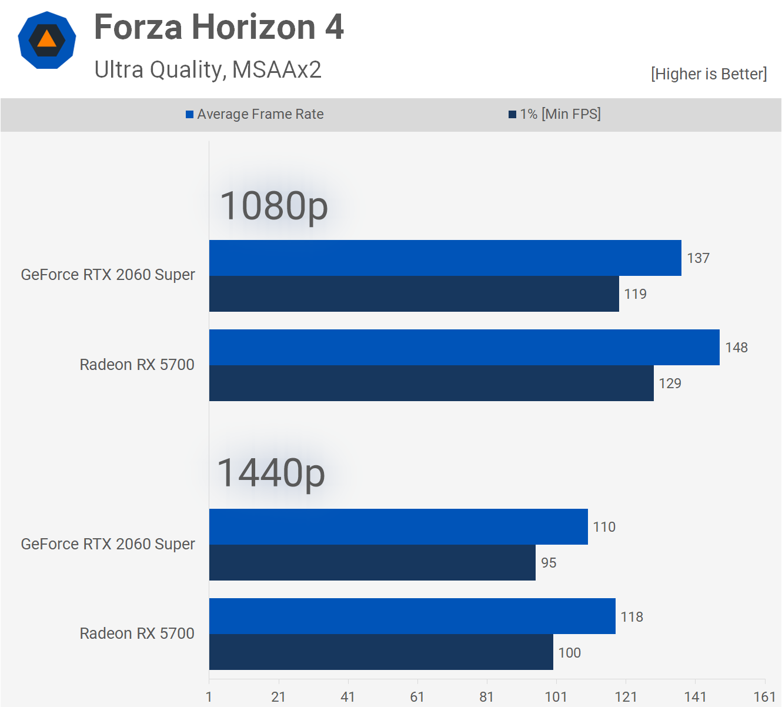Select the Average Frame Rate legend label
This screenshot has height=707, width=782.
click(x=260, y=114)
